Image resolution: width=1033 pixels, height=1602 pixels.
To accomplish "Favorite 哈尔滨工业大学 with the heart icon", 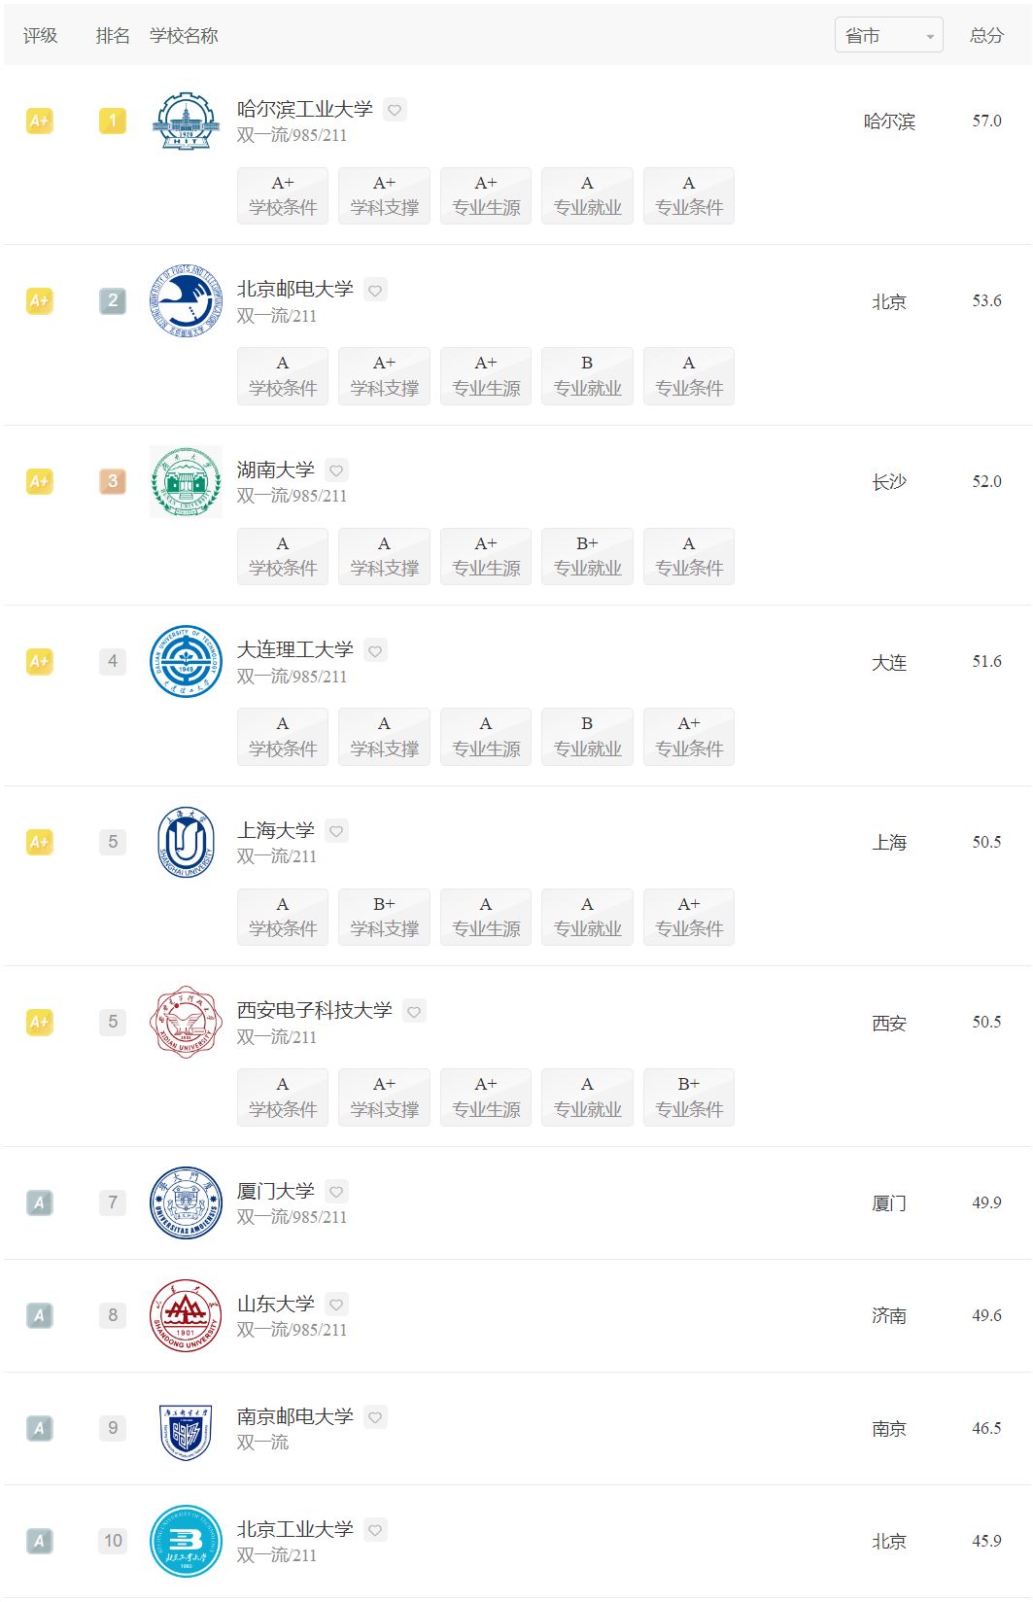I will coord(395,110).
